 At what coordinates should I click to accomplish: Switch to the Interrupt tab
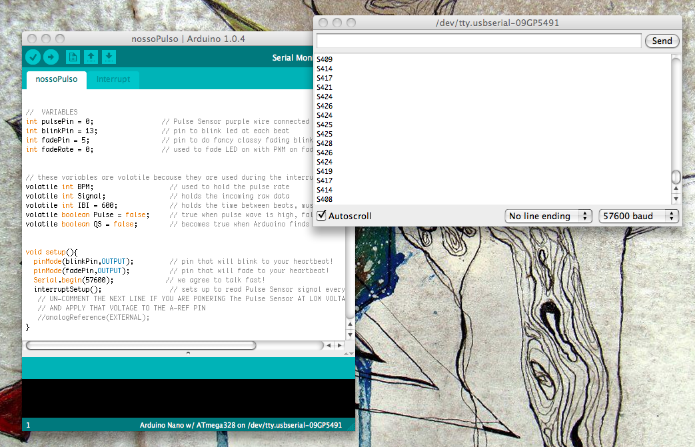pyautogui.click(x=113, y=79)
